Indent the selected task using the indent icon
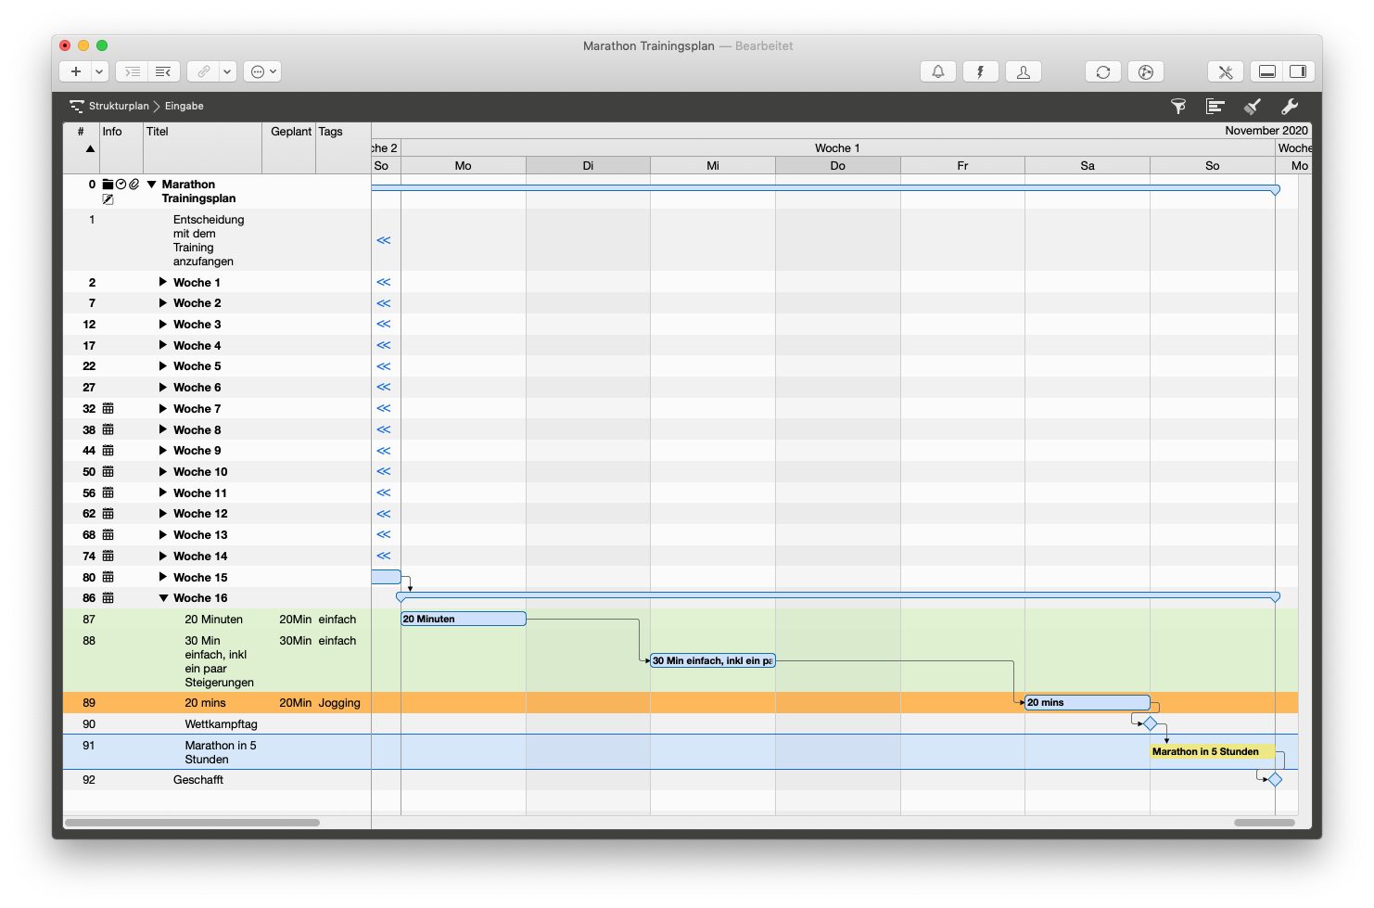Viewport: 1374px width, 908px height. point(131,71)
